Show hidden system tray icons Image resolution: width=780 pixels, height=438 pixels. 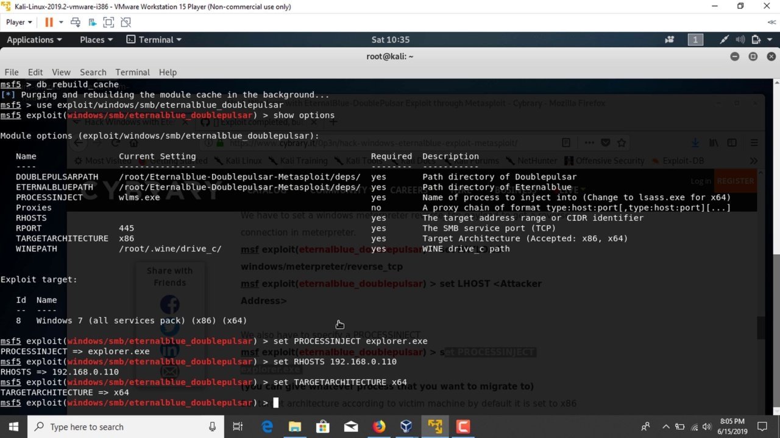(666, 426)
